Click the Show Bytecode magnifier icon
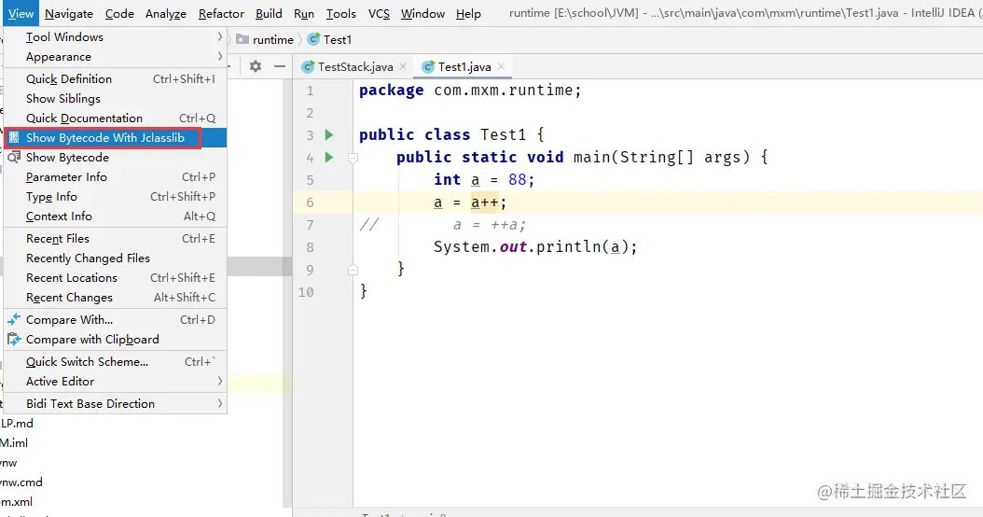Image resolution: width=983 pixels, height=517 pixels. [14, 157]
